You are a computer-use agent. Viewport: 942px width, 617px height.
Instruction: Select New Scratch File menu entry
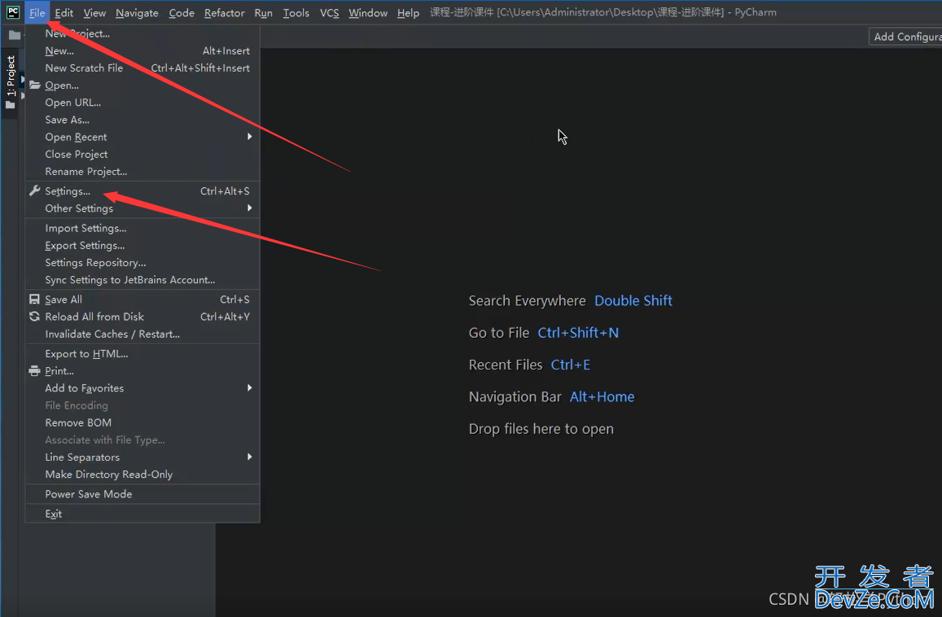coord(142,68)
